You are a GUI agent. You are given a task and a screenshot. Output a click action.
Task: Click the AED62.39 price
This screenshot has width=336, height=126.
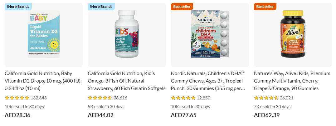(x=267, y=115)
